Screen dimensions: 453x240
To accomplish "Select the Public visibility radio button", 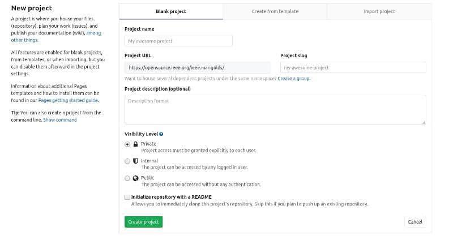I will click(127, 178).
